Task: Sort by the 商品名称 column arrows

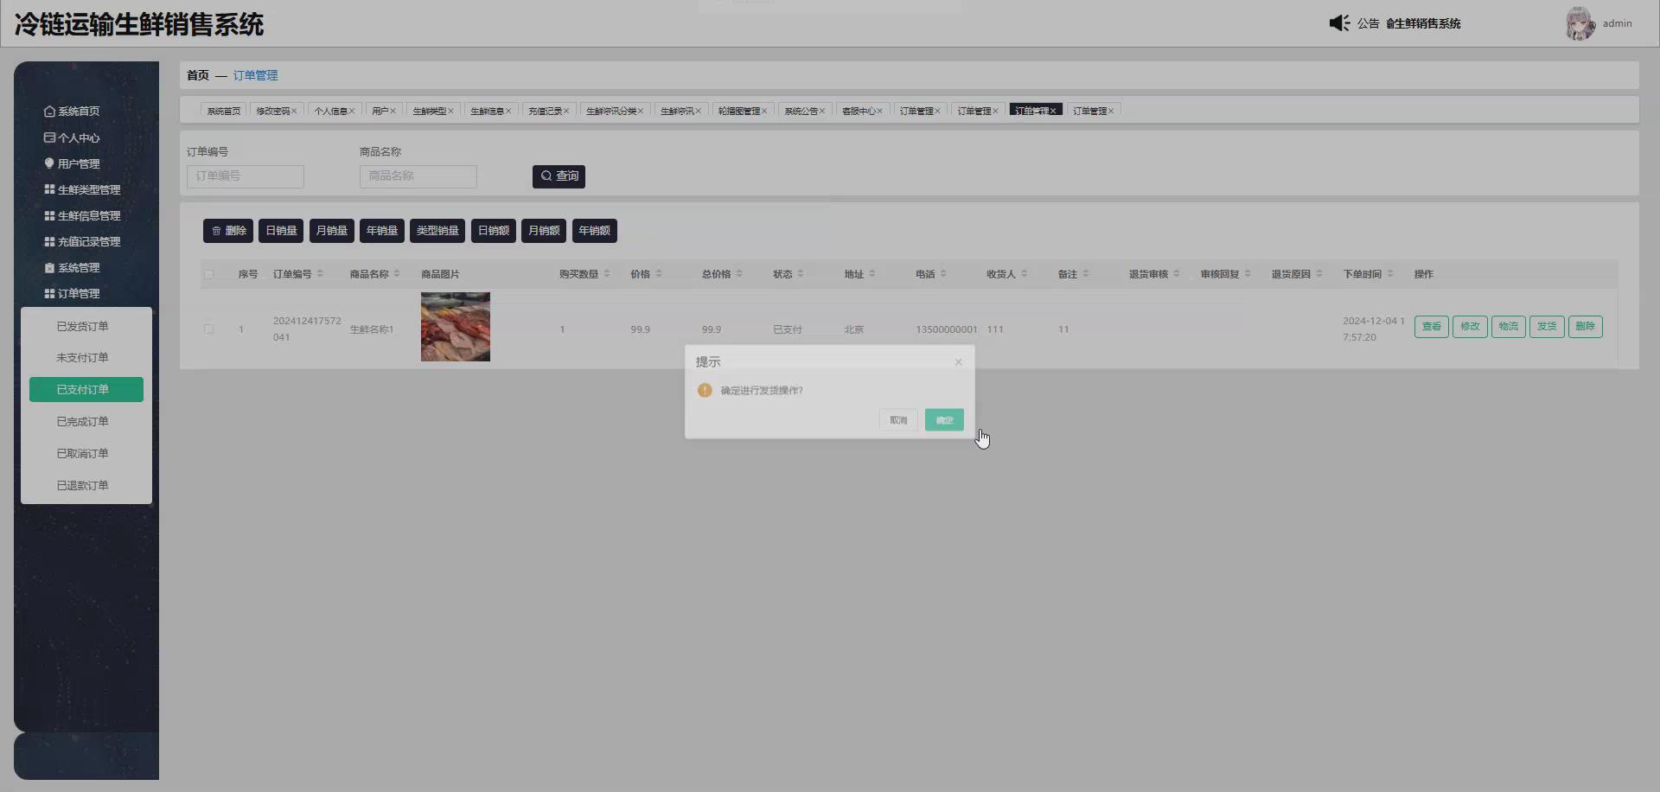Action: click(397, 274)
